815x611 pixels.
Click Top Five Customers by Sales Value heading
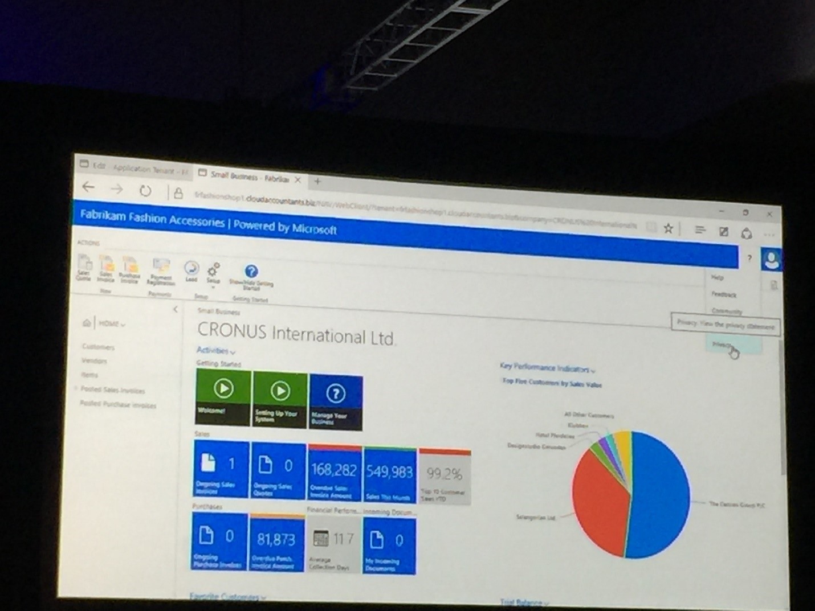552,383
